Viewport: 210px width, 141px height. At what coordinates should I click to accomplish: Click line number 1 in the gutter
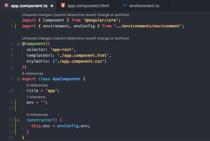[12, 20]
